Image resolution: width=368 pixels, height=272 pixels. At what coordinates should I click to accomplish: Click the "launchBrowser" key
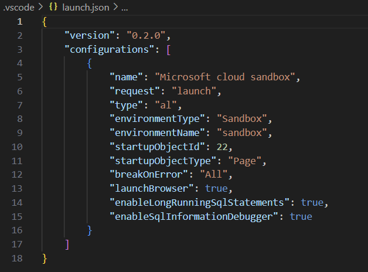pos(152,188)
